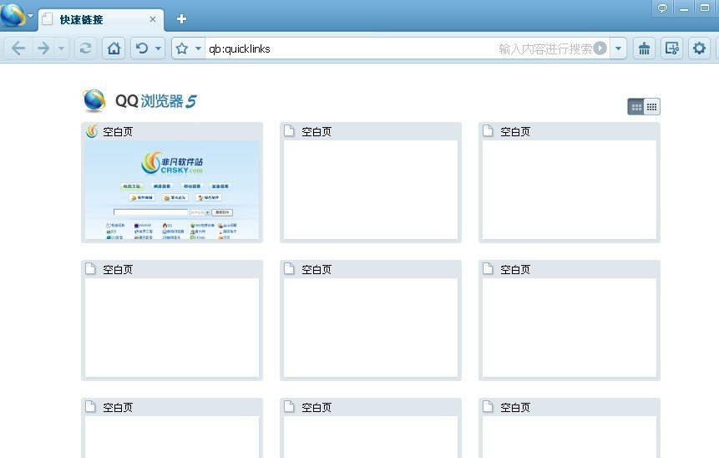
Task: Click the forward navigation arrow
Action: tap(43, 48)
